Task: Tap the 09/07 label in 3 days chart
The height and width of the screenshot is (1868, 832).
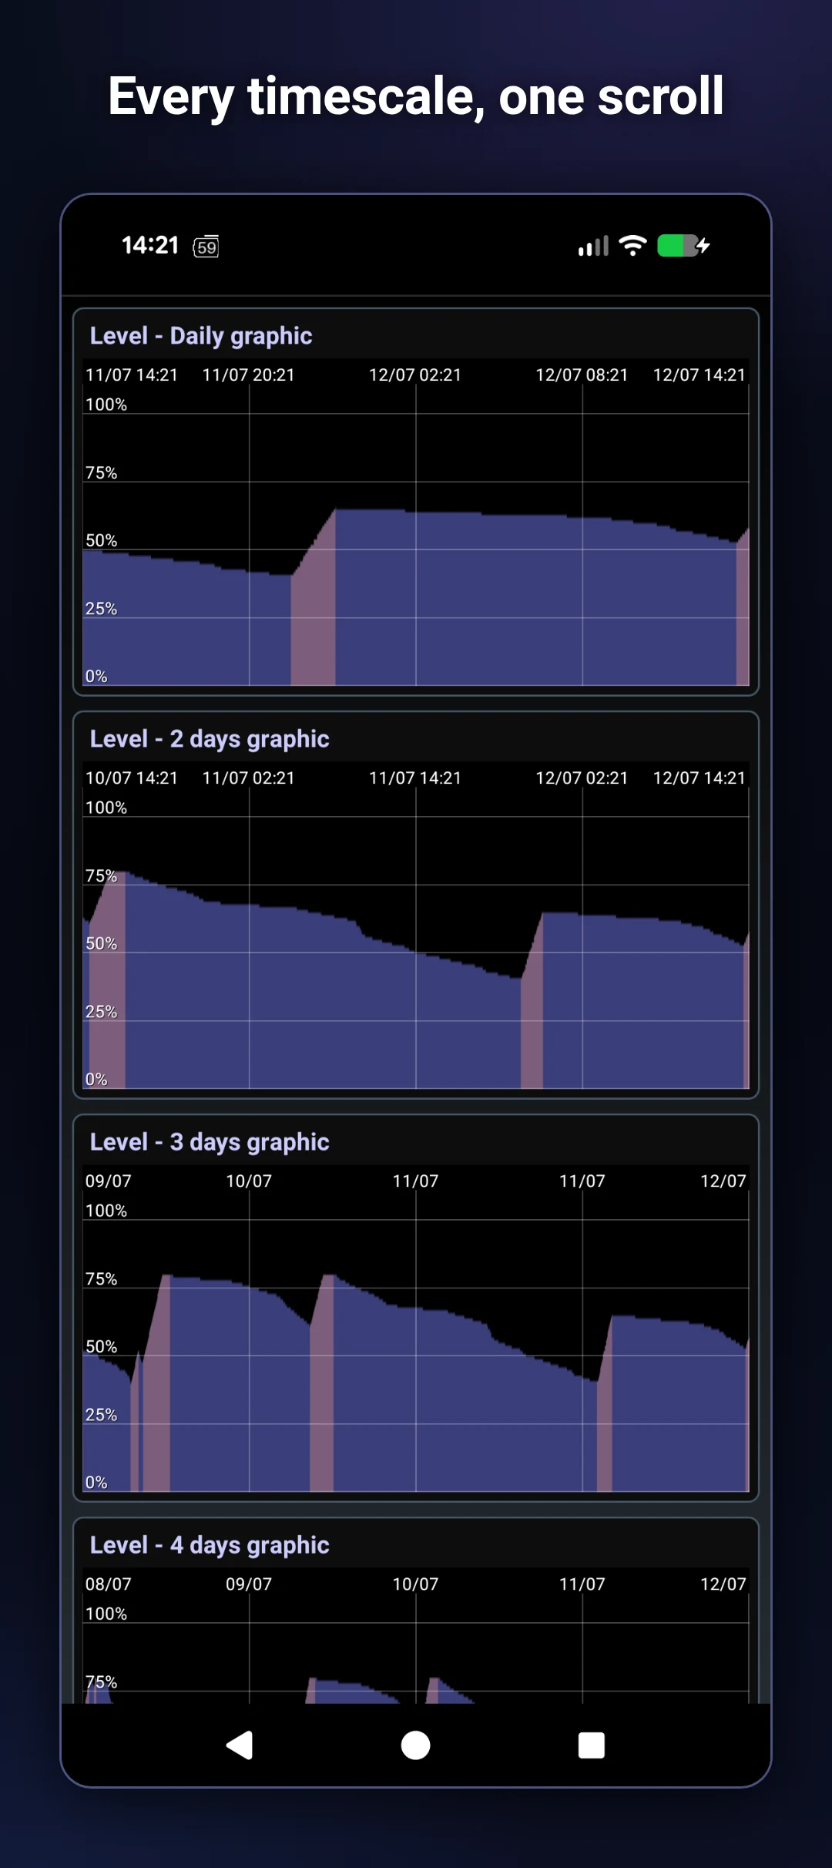Action: click(x=109, y=1181)
